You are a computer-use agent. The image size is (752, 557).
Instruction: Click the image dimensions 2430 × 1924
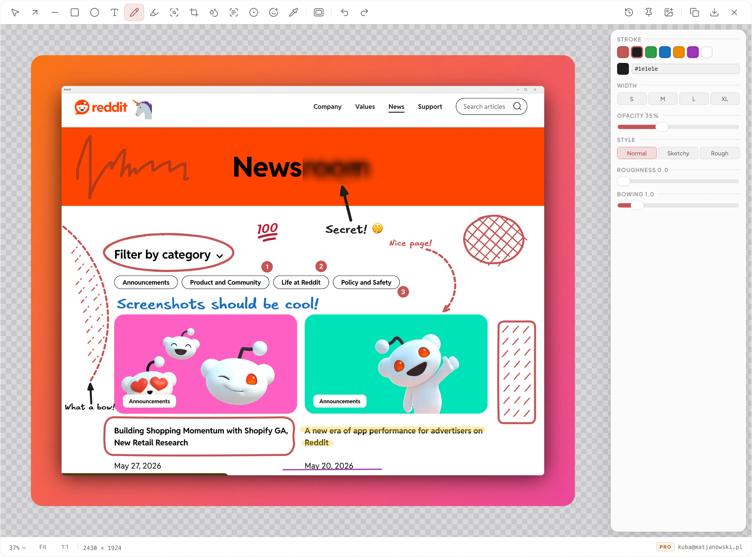point(102,548)
